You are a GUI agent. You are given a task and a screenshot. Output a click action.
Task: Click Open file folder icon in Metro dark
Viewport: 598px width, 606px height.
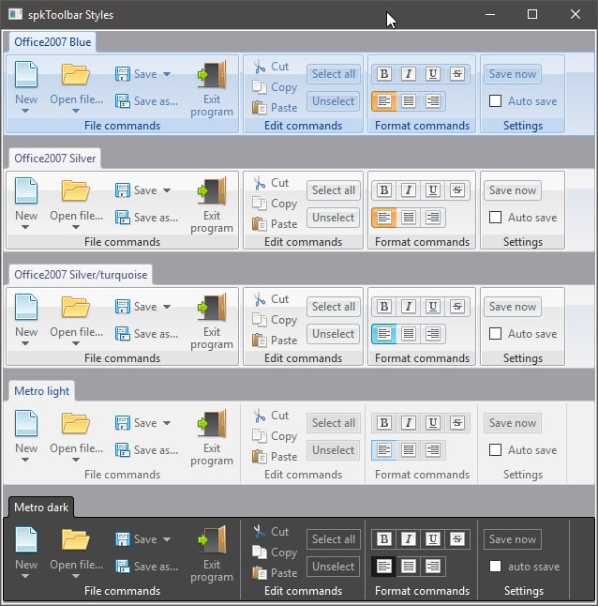(76, 539)
